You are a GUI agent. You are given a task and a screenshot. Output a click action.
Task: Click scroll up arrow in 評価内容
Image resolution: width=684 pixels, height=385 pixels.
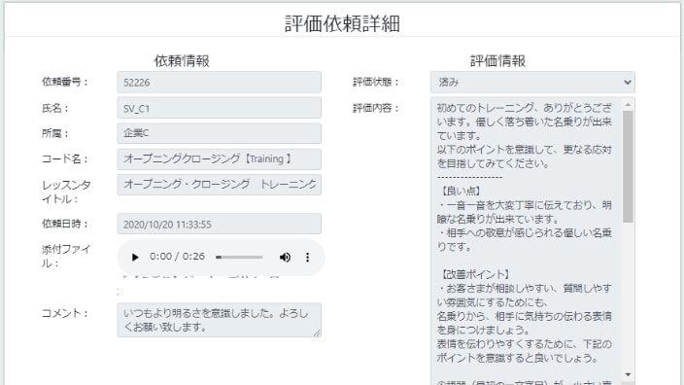(x=628, y=104)
